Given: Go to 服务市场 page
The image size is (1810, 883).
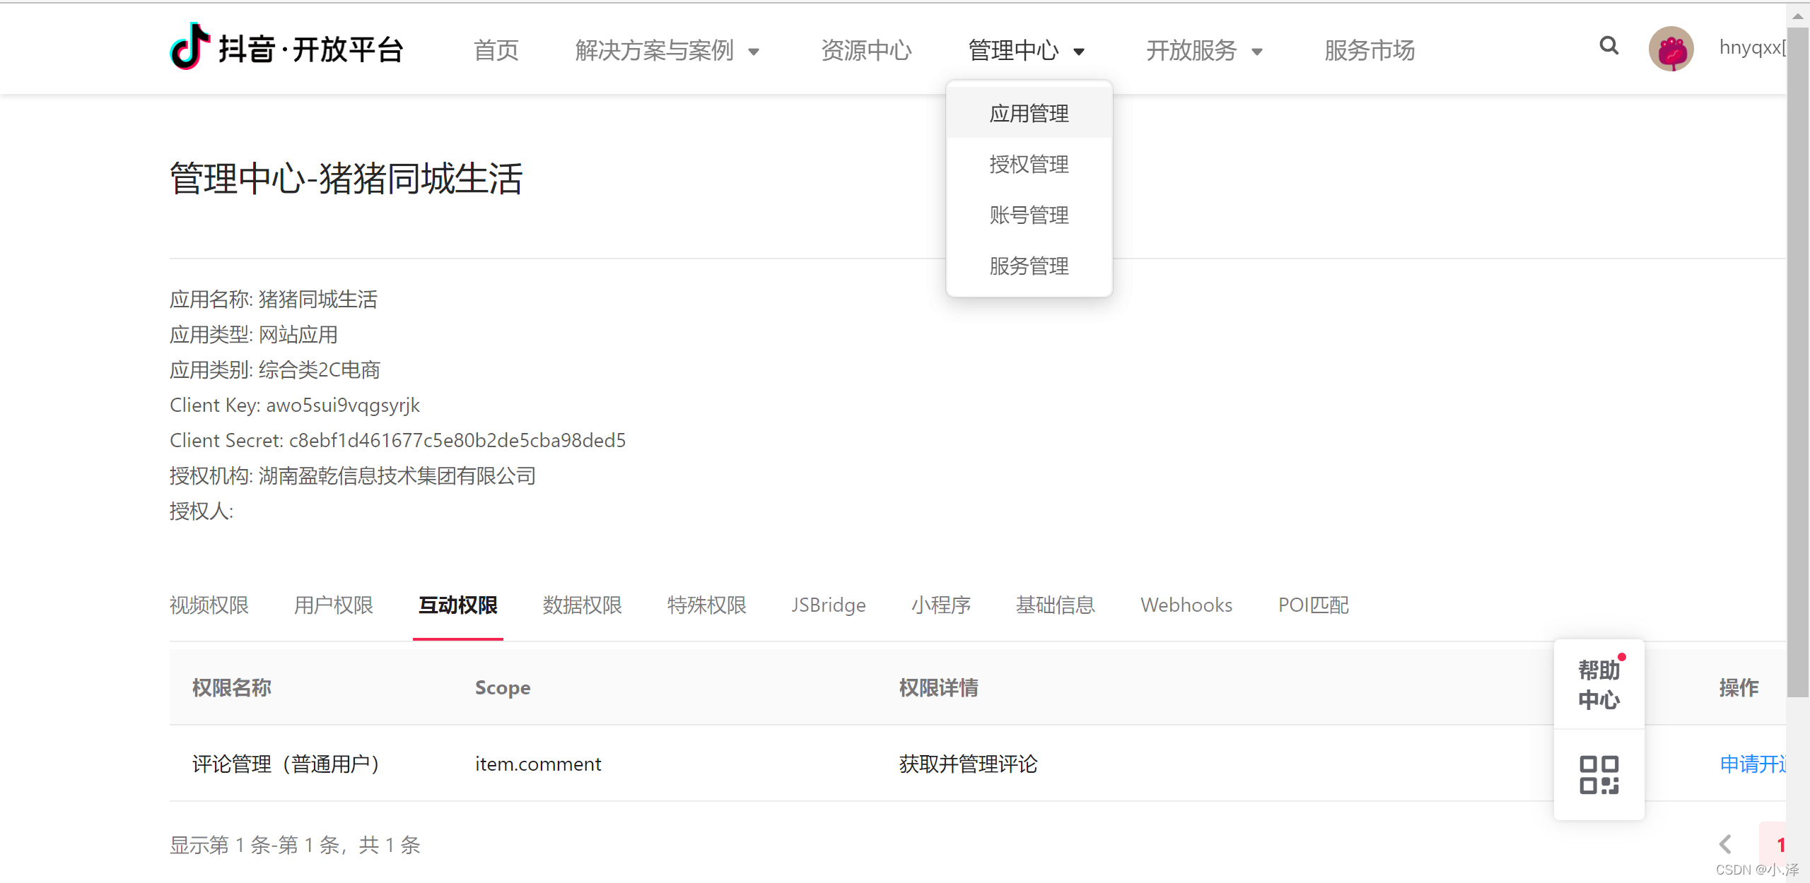Looking at the screenshot, I should tap(1369, 51).
